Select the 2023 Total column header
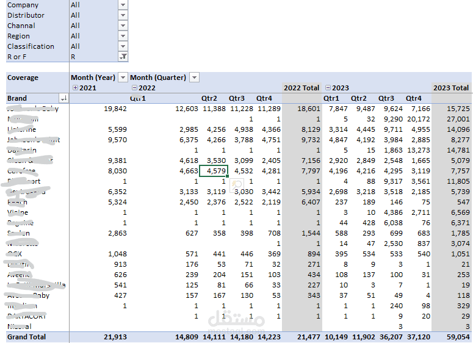The image size is (473, 343). click(451, 88)
